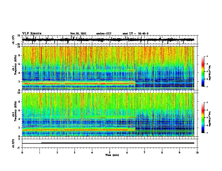Select the "start UT = 20:40:0" label
Viewport: 222px width, 171px height.
click(135, 34)
